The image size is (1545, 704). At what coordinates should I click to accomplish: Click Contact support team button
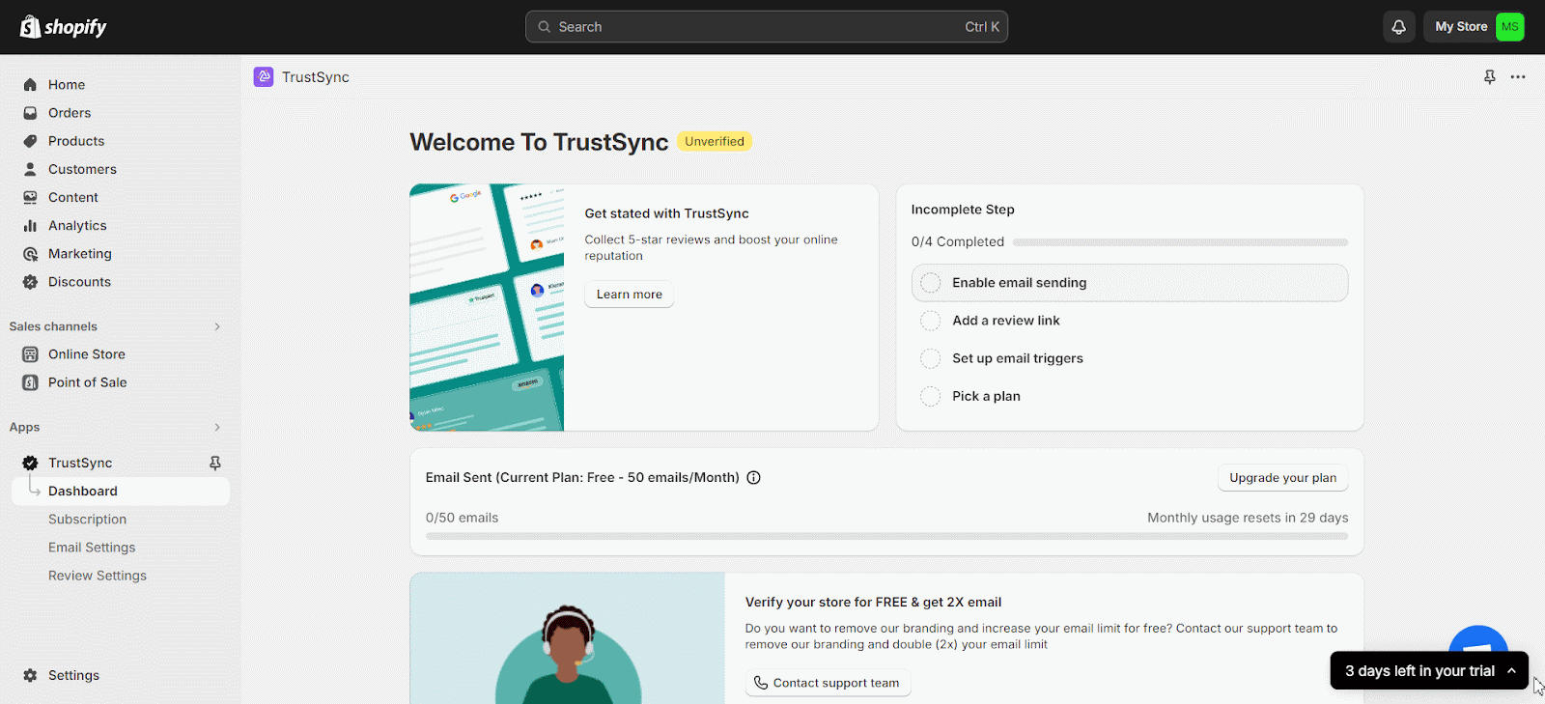point(828,683)
